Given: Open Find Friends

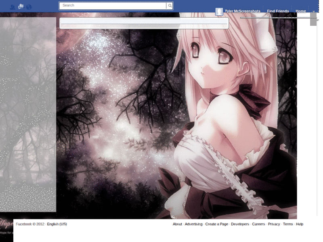Looking at the screenshot, I should (278, 11).
